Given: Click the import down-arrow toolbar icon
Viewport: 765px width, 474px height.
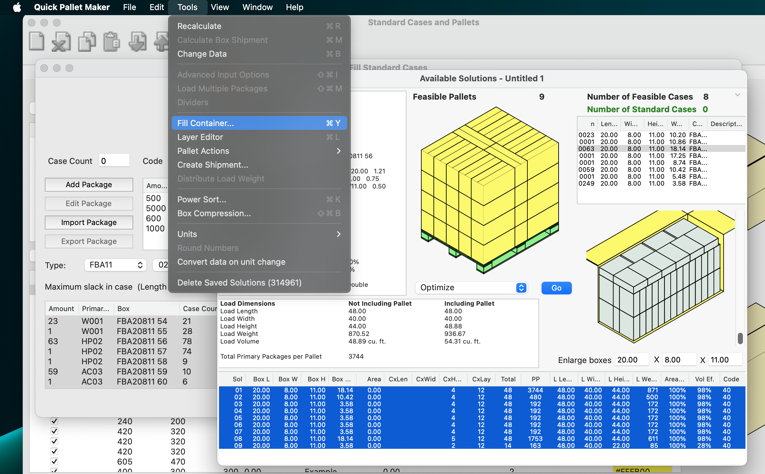Looking at the screenshot, I should pos(138,41).
